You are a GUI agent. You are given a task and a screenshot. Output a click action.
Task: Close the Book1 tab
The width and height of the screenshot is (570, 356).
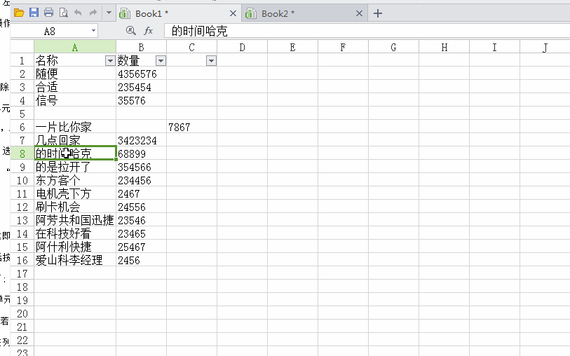coord(233,14)
